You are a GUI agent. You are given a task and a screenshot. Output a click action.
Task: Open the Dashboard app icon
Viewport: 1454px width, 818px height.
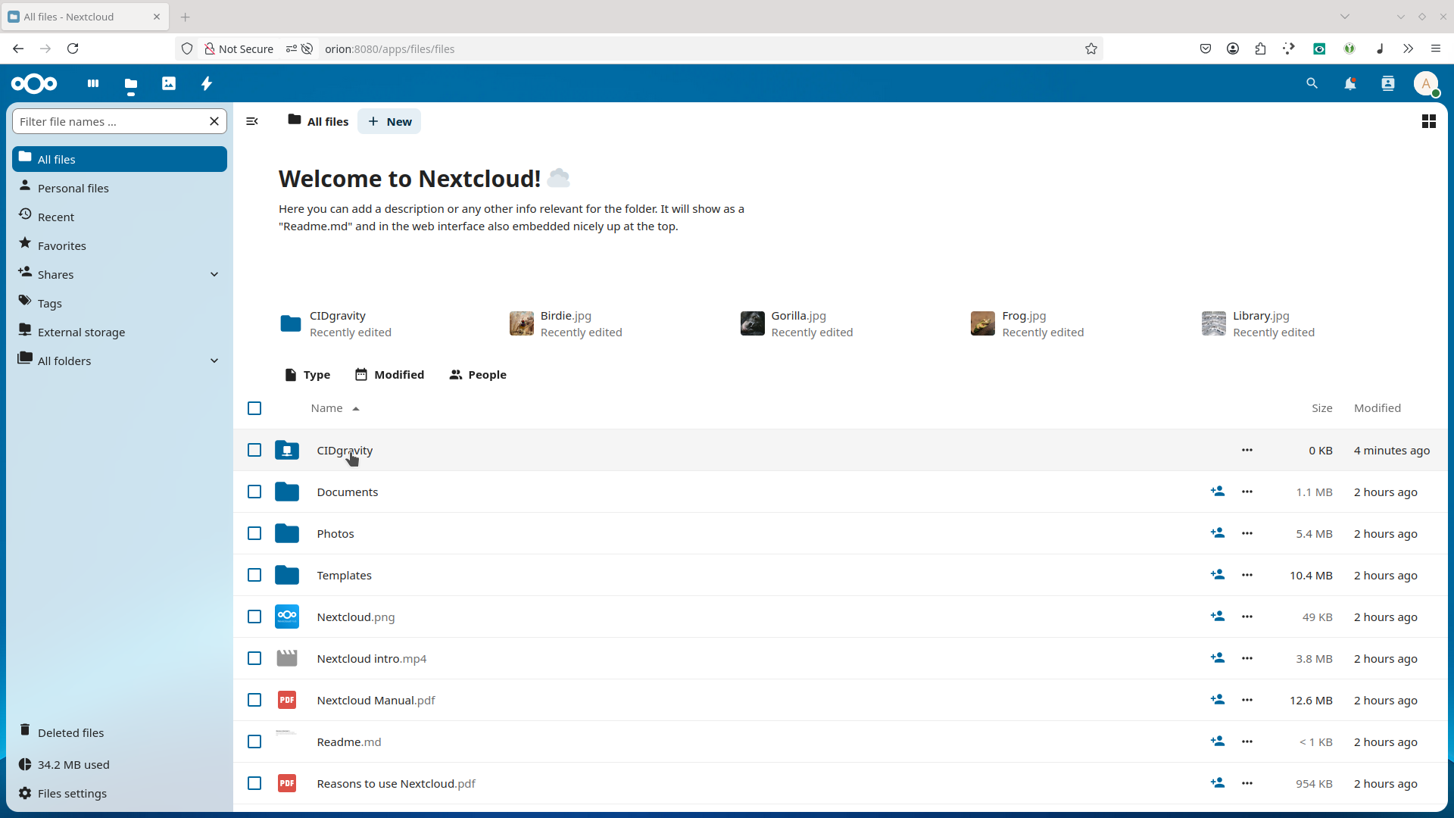(93, 83)
